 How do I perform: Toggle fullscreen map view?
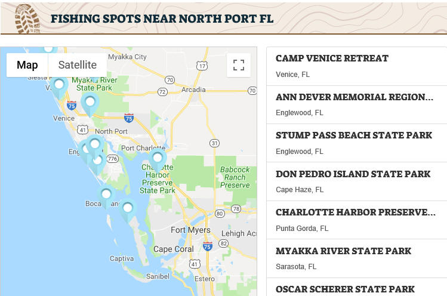239,65
